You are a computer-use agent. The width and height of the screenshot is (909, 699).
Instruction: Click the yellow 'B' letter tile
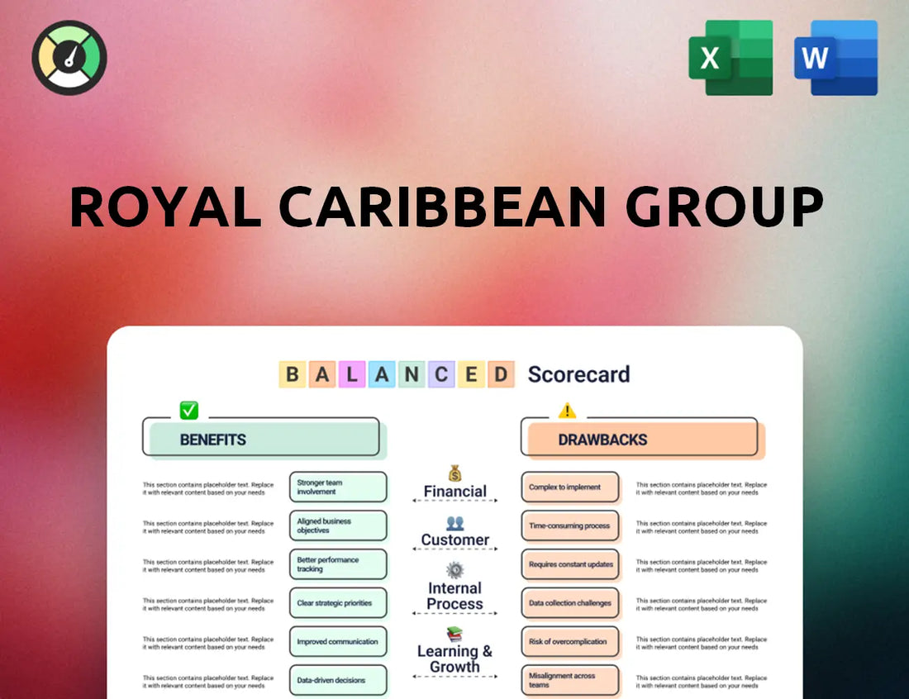pos(293,374)
